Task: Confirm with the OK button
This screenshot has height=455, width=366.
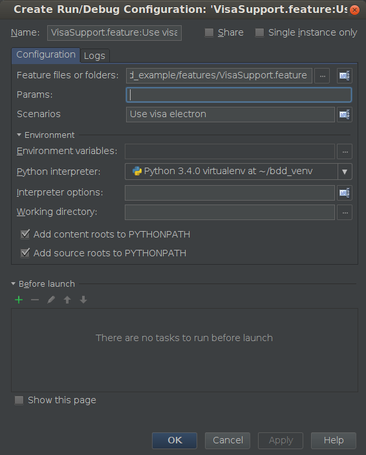Action: pyautogui.click(x=175, y=441)
